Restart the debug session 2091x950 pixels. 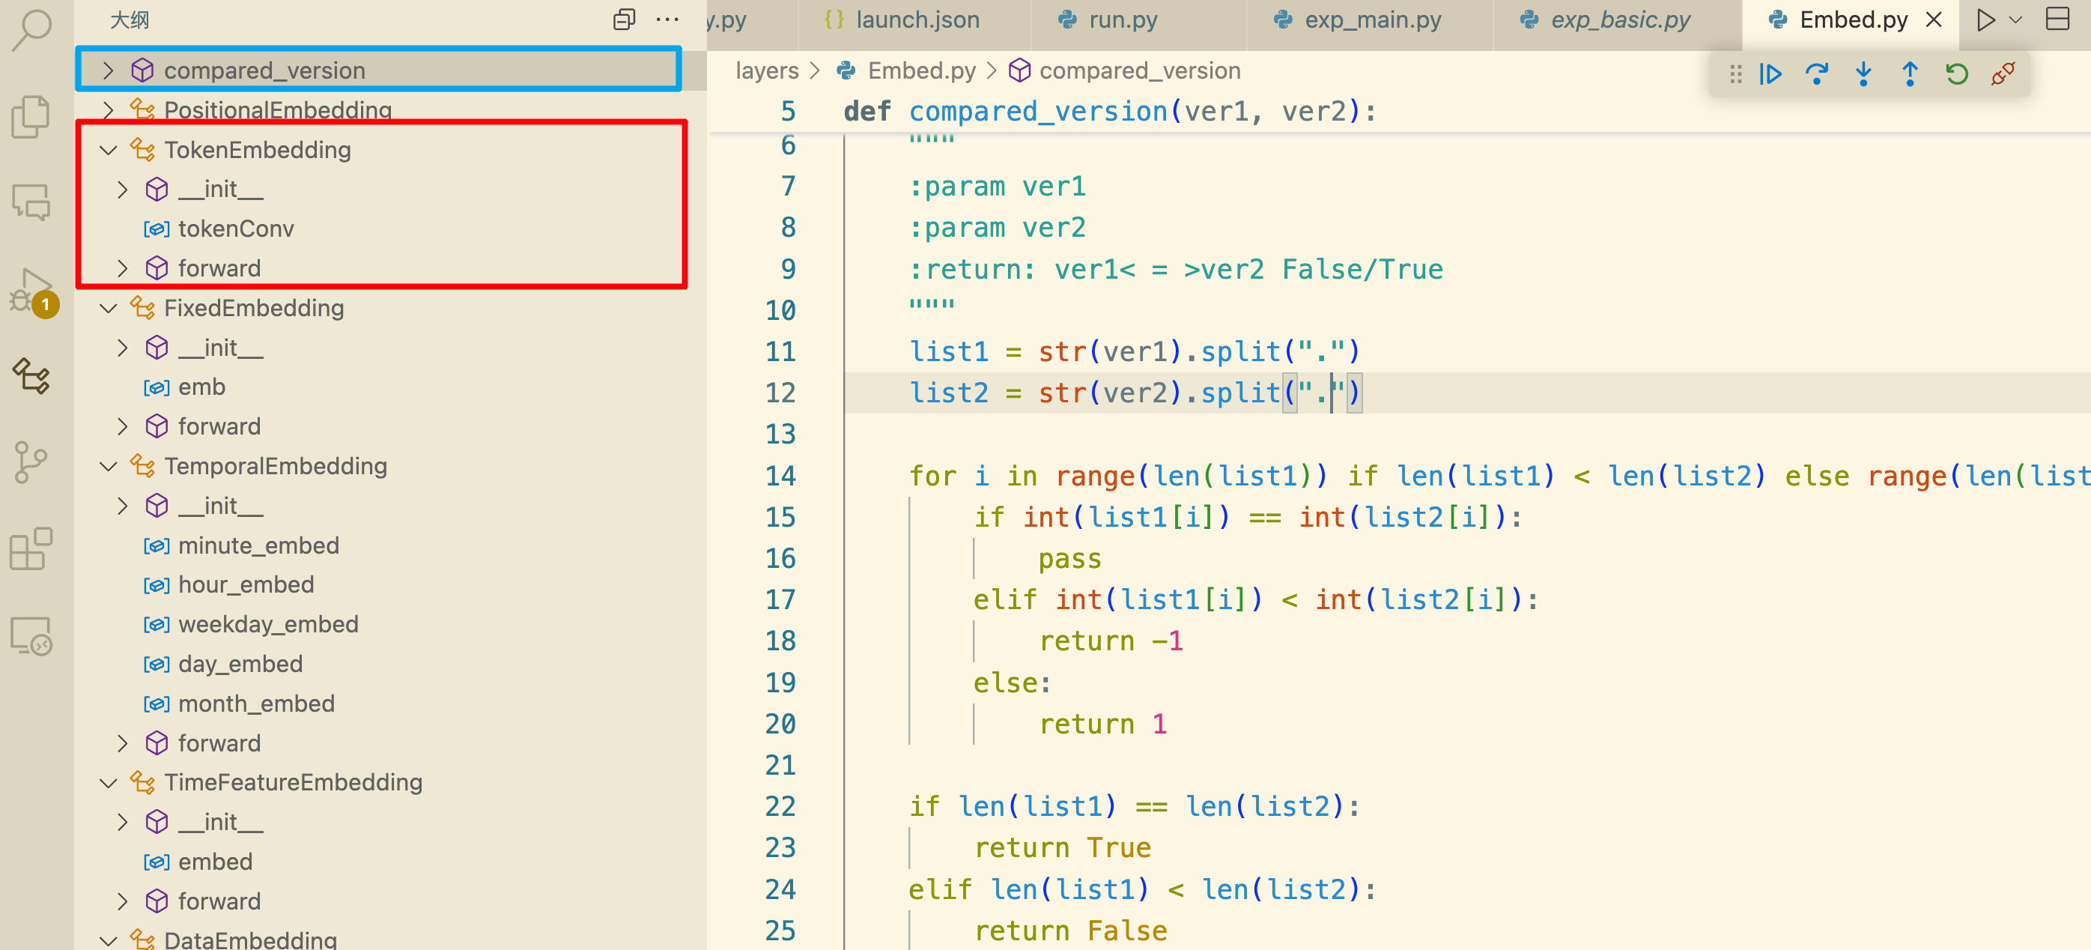pos(1957,74)
